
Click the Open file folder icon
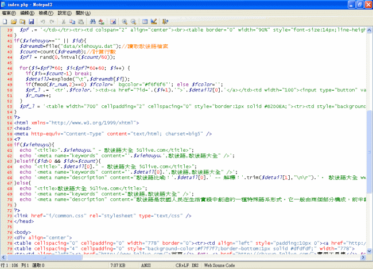tap(14, 21)
